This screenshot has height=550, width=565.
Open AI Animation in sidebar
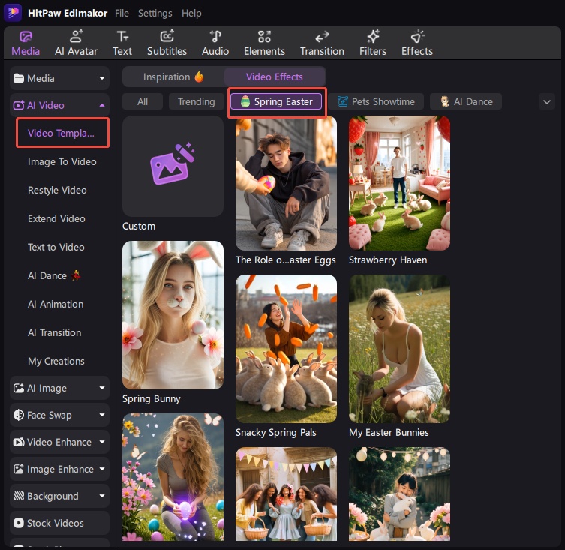coord(56,304)
